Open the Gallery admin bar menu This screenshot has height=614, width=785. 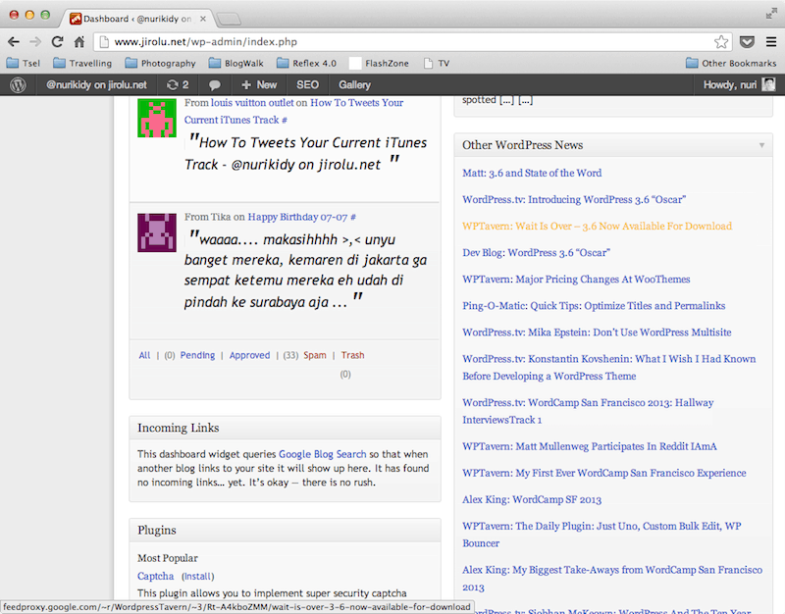click(x=354, y=85)
